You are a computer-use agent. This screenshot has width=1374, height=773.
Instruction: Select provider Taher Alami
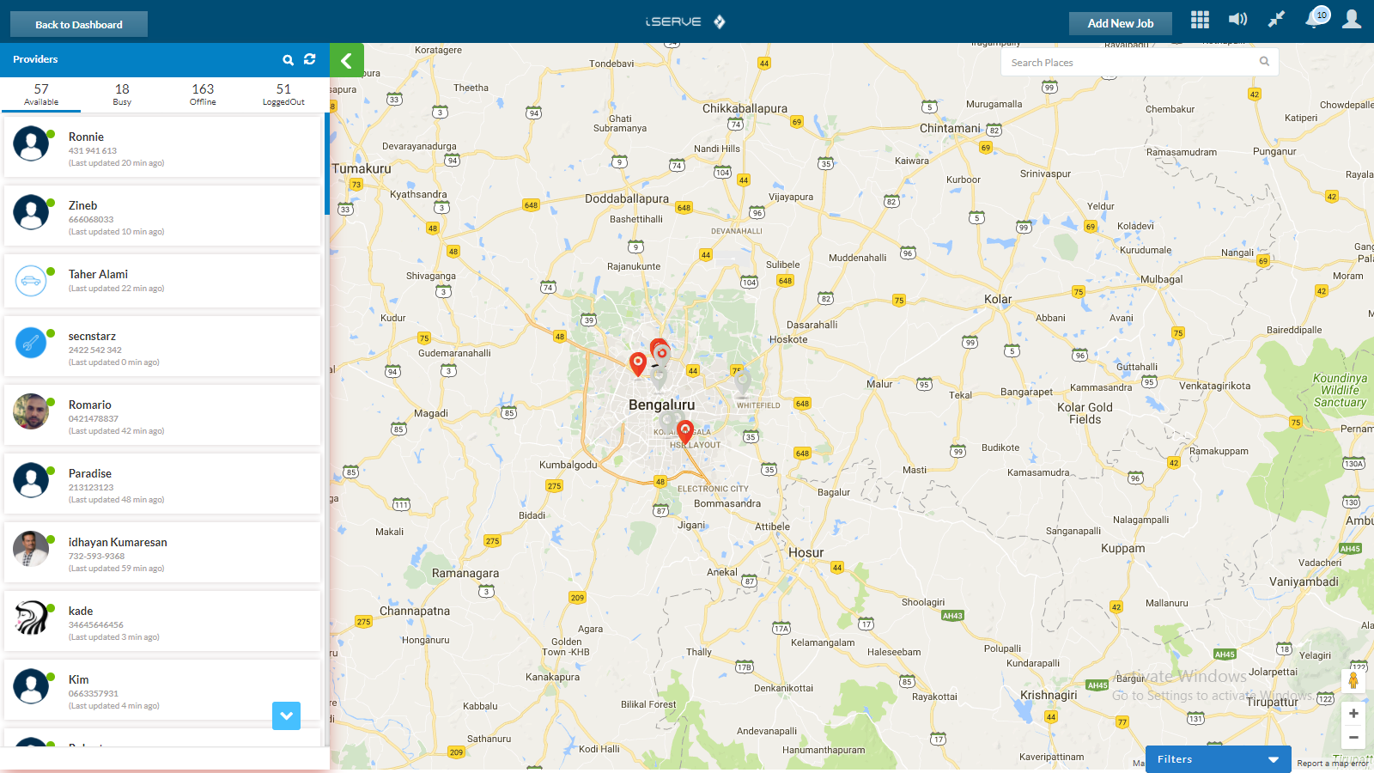point(162,281)
